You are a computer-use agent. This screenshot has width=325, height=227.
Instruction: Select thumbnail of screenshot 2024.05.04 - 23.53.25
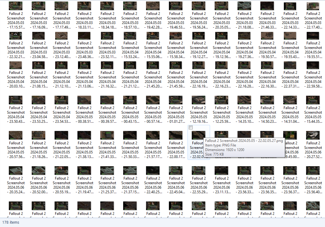tap(38, 100)
